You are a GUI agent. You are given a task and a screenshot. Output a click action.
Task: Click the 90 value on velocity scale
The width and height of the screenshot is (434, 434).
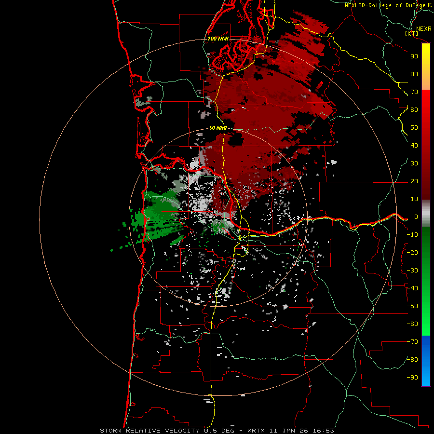pos(414,56)
